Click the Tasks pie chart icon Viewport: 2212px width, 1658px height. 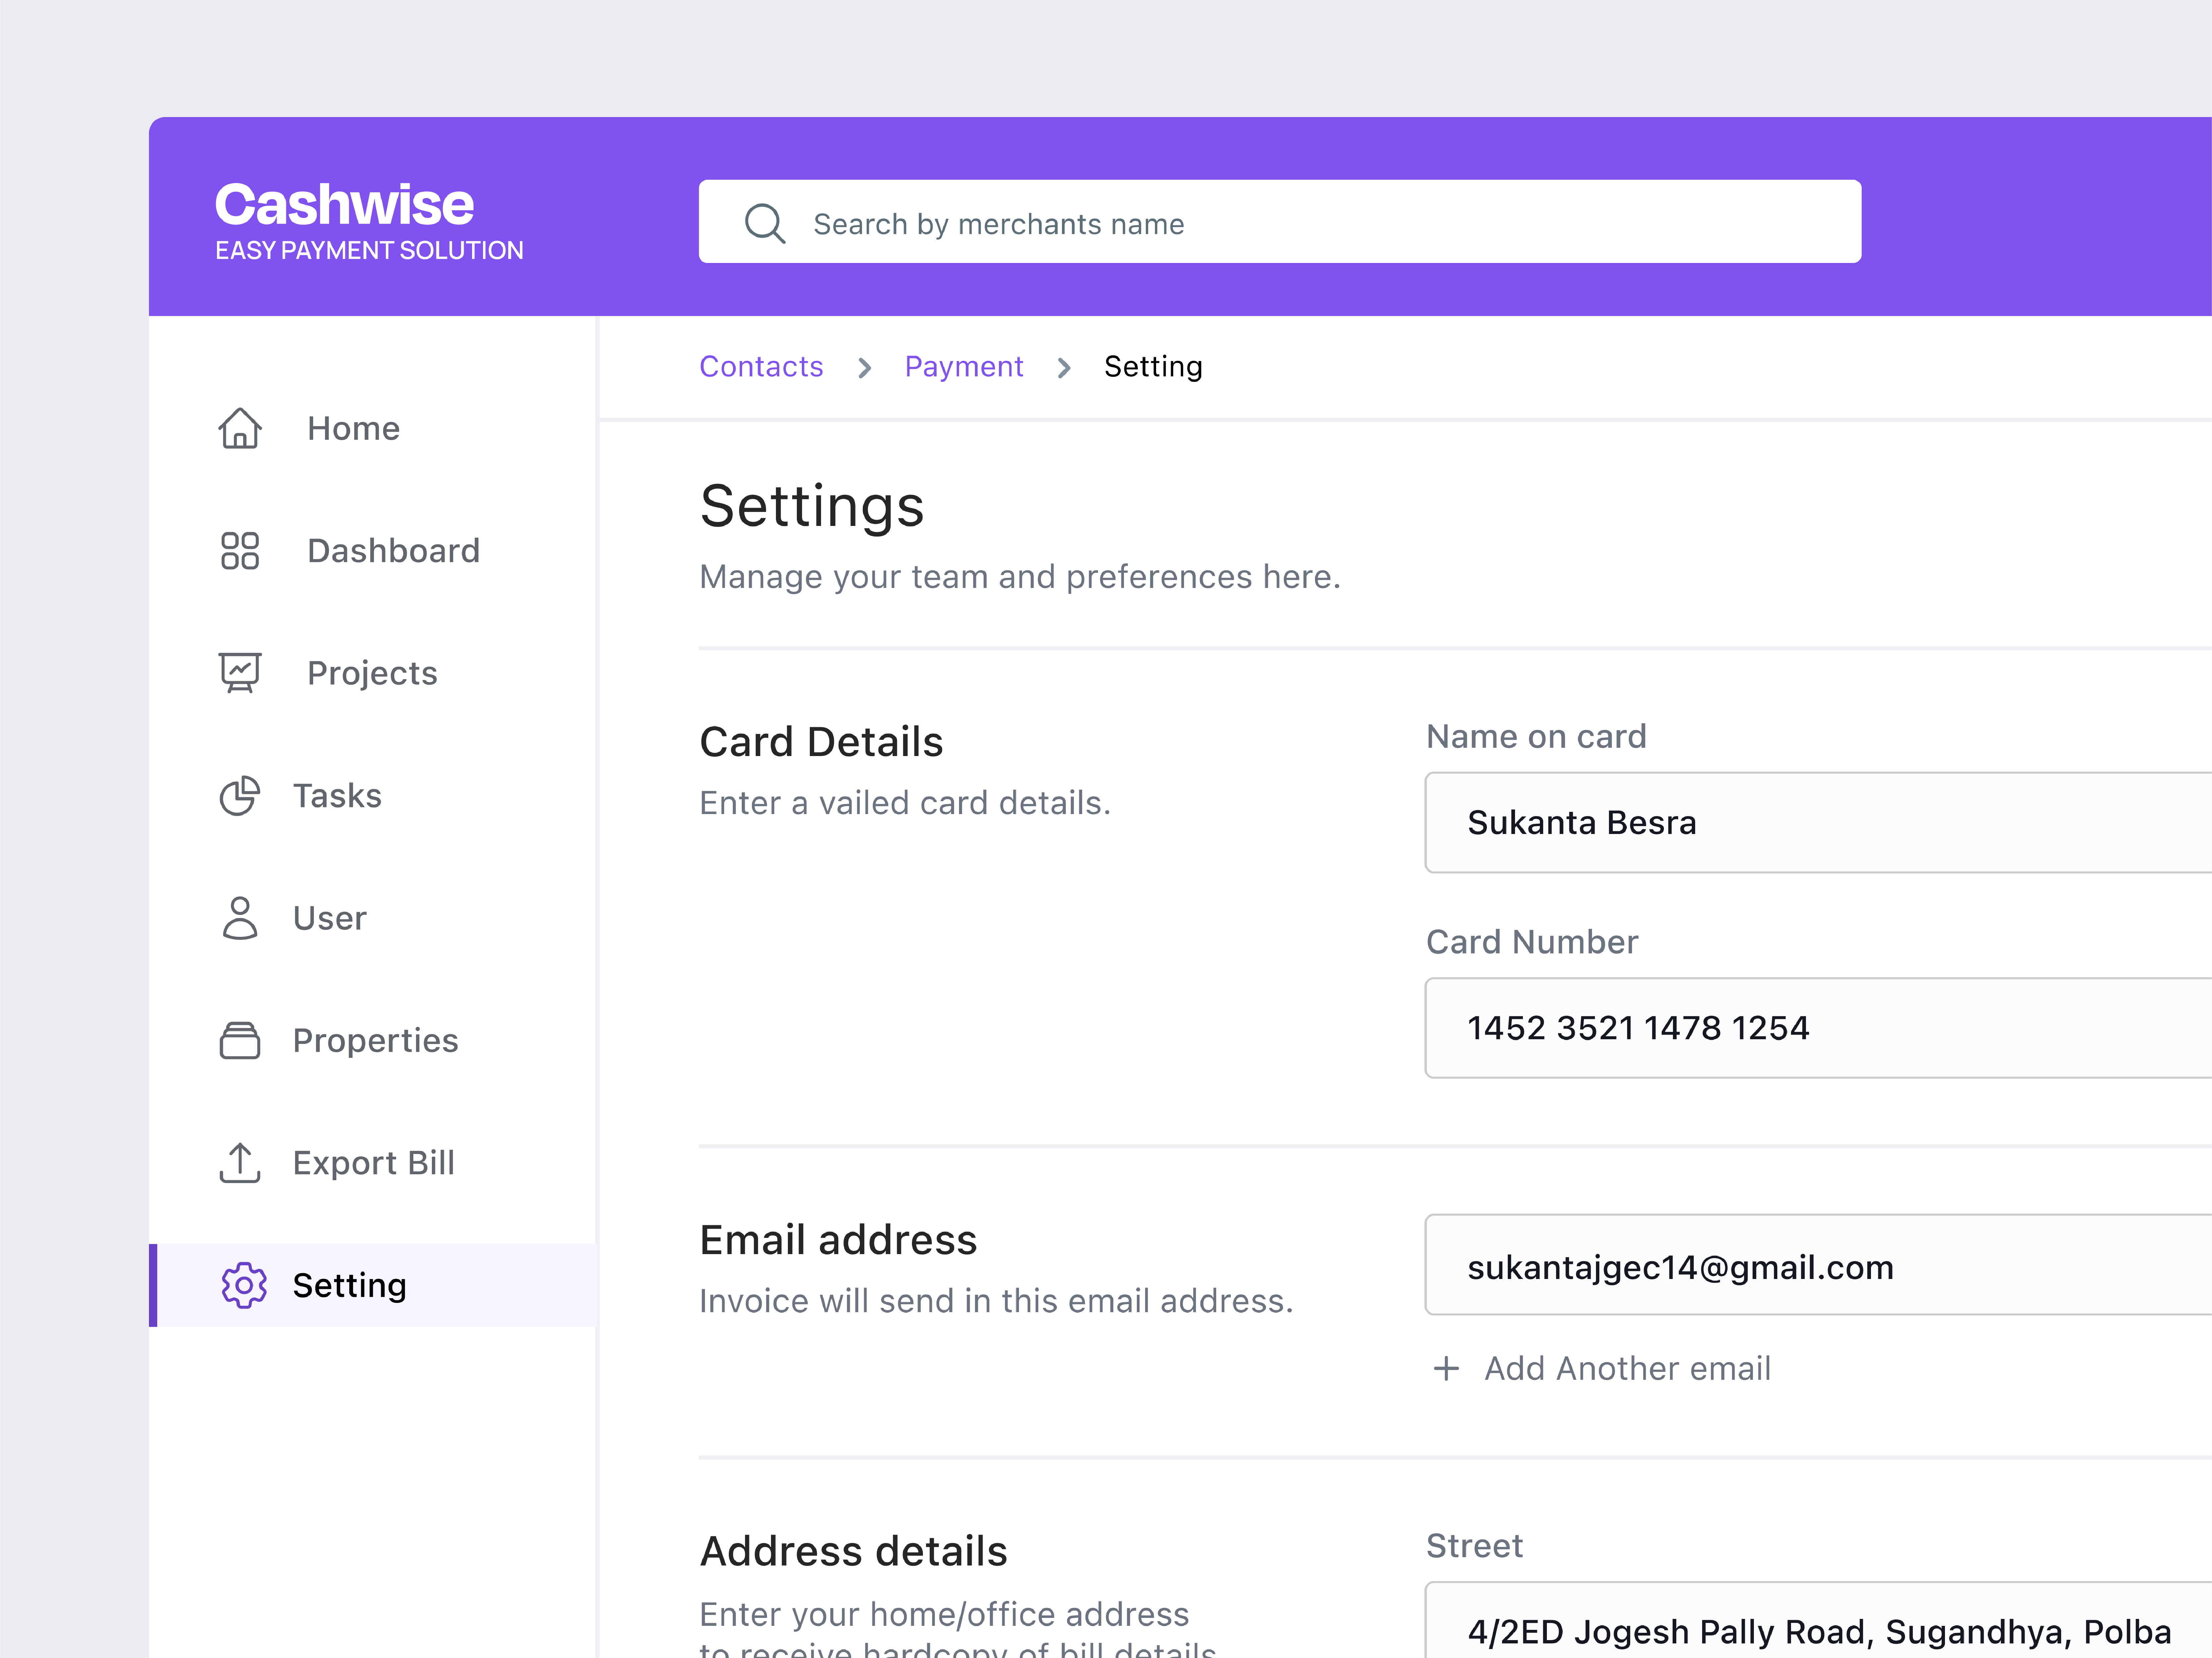tap(240, 796)
